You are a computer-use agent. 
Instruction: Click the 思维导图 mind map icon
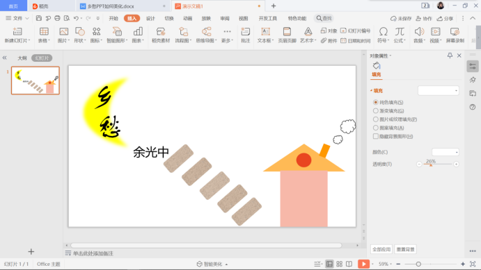coord(206,32)
